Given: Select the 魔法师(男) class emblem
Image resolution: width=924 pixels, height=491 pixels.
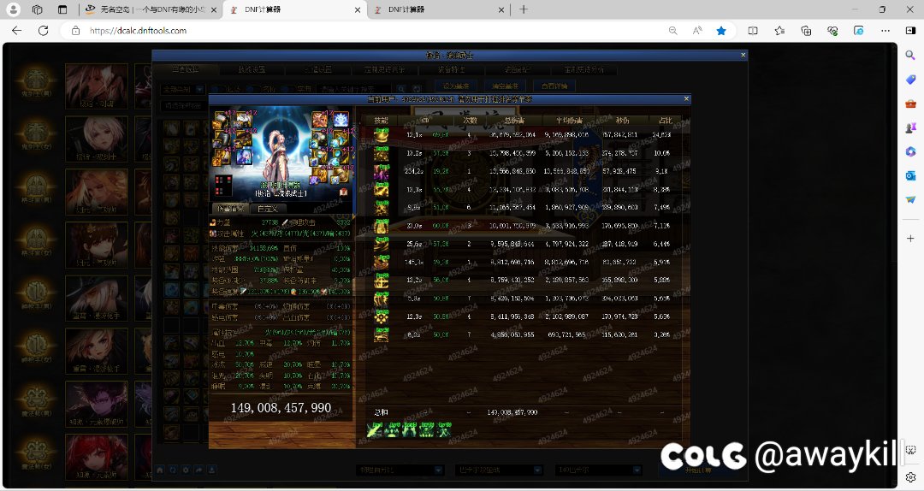Looking at the screenshot, I should [36, 401].
